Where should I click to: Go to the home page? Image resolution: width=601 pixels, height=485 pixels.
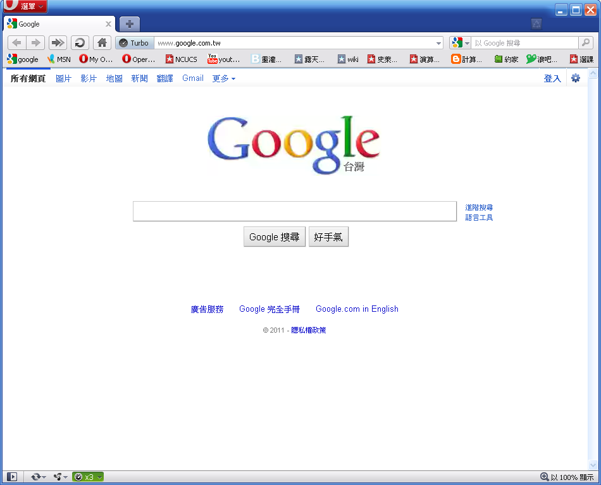point(102,42)
